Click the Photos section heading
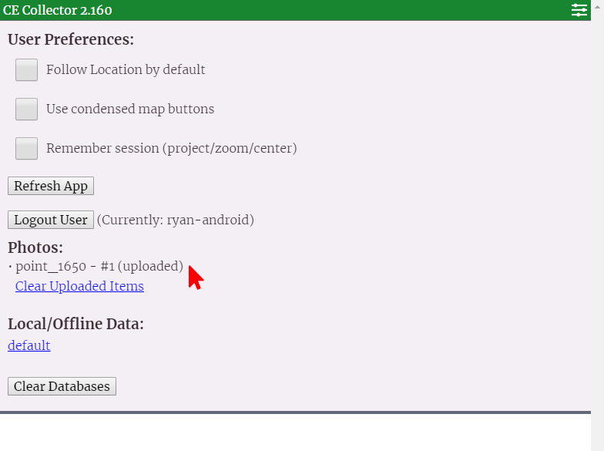 pyautogui.click(x=35, y=247)
